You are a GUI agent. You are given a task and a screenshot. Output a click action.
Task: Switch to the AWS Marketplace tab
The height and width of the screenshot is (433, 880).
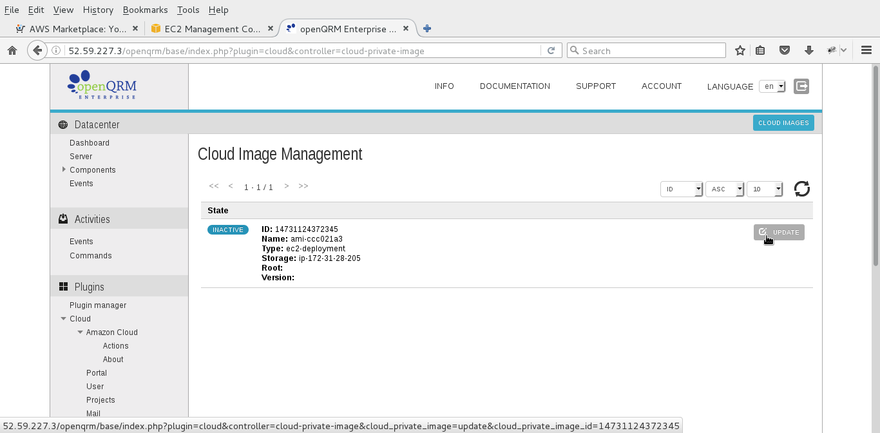(77, 28)
